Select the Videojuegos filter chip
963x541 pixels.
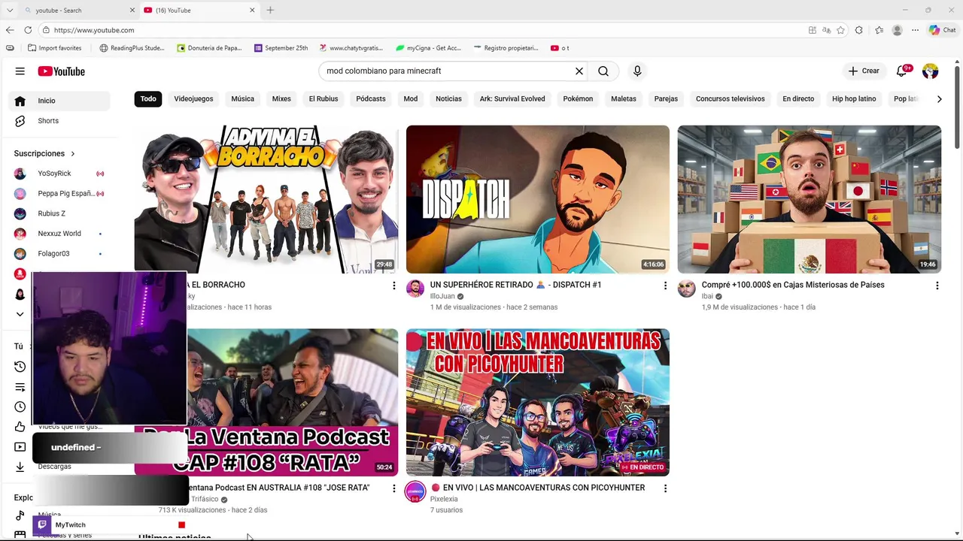[193, 99]
